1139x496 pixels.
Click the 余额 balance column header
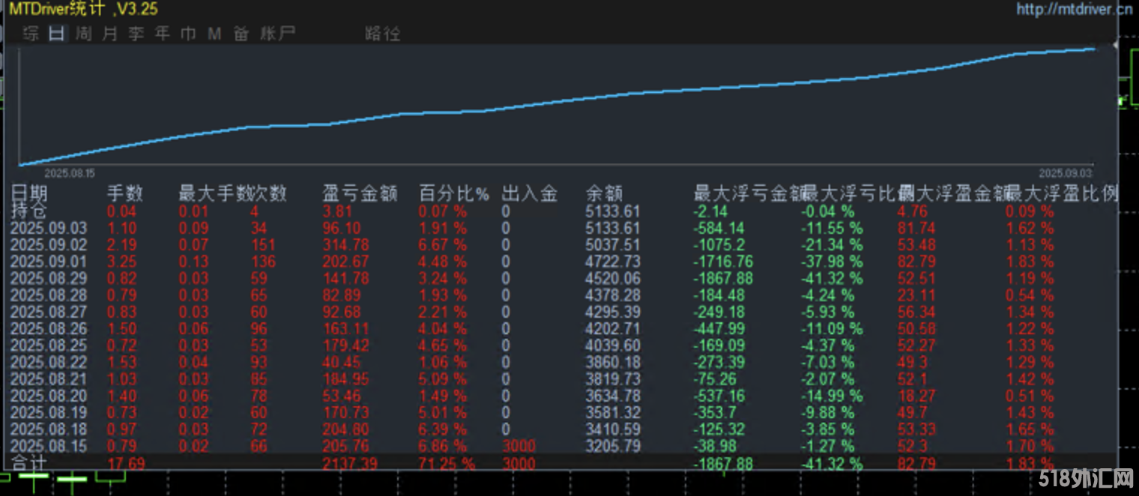click(x=605, y=193)
